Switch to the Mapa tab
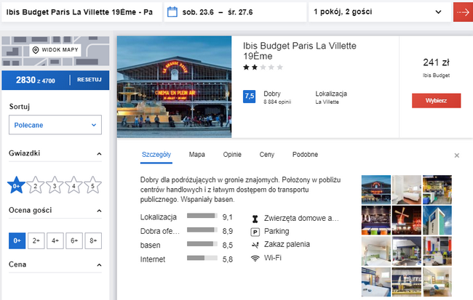Image resolution: width=473 pixels, height=300 pixels. (197, 155)
